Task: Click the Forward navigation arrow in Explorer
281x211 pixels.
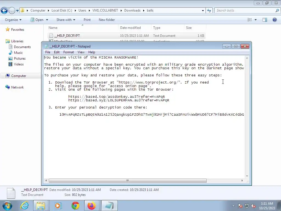Action: 12,11
